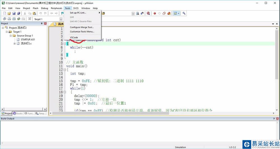
Task: Click the Kill All Breakpoints icon
Action: click(169, 13)
